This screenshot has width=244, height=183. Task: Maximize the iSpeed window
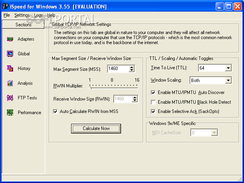point(229,7)
